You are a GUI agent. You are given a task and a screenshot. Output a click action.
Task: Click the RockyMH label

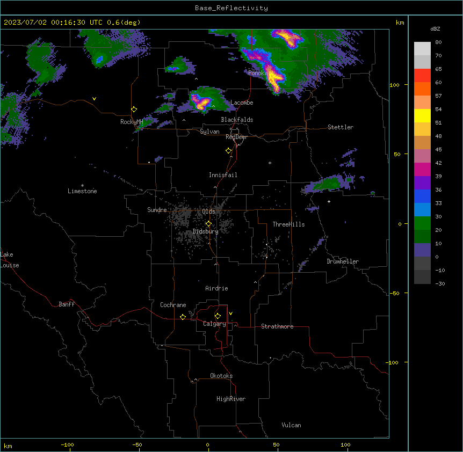tap(132, 122)
